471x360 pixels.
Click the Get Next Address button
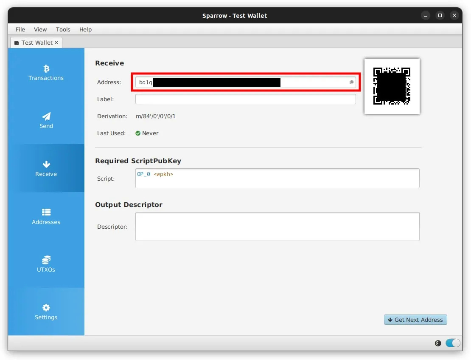click(415, 320)
